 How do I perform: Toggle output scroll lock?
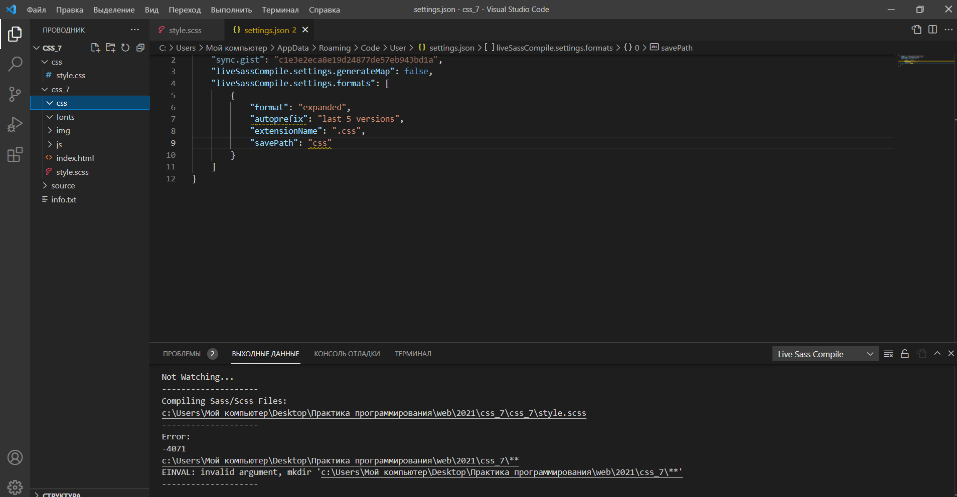click(905, 354)
